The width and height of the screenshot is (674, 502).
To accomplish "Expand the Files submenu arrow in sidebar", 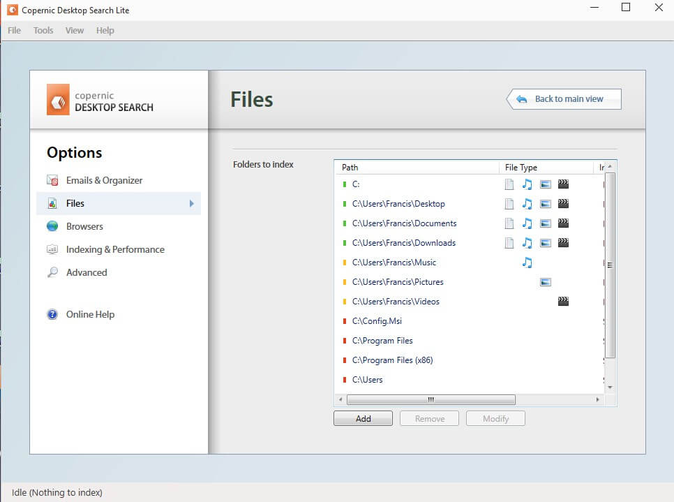I will [x=191, y=204].
